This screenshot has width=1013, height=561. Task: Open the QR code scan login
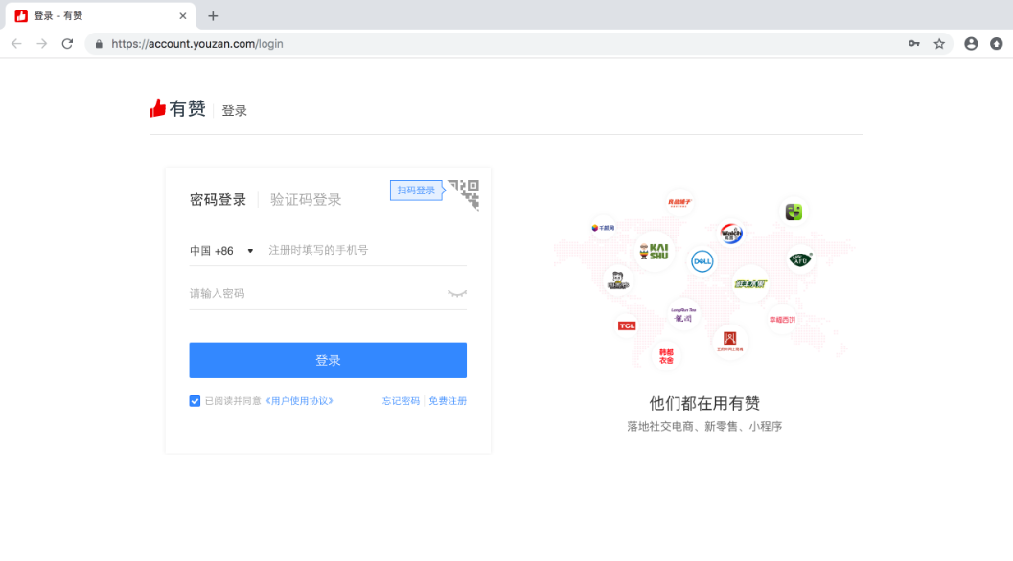(464, 194)
